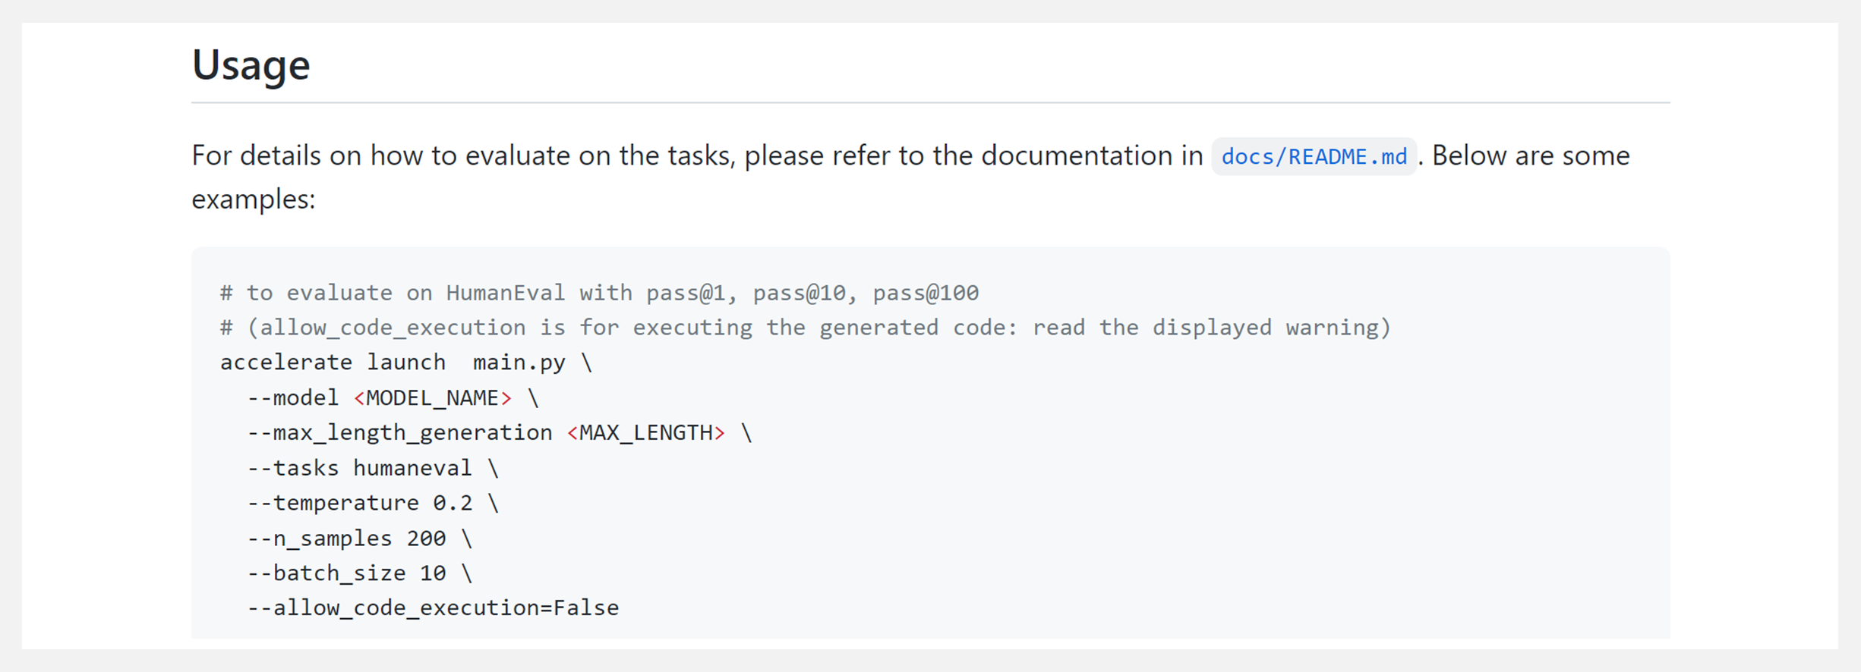Click the --n_samples 200 line
This screenshot has width=1861, height=672.
(x=360, y=539)
